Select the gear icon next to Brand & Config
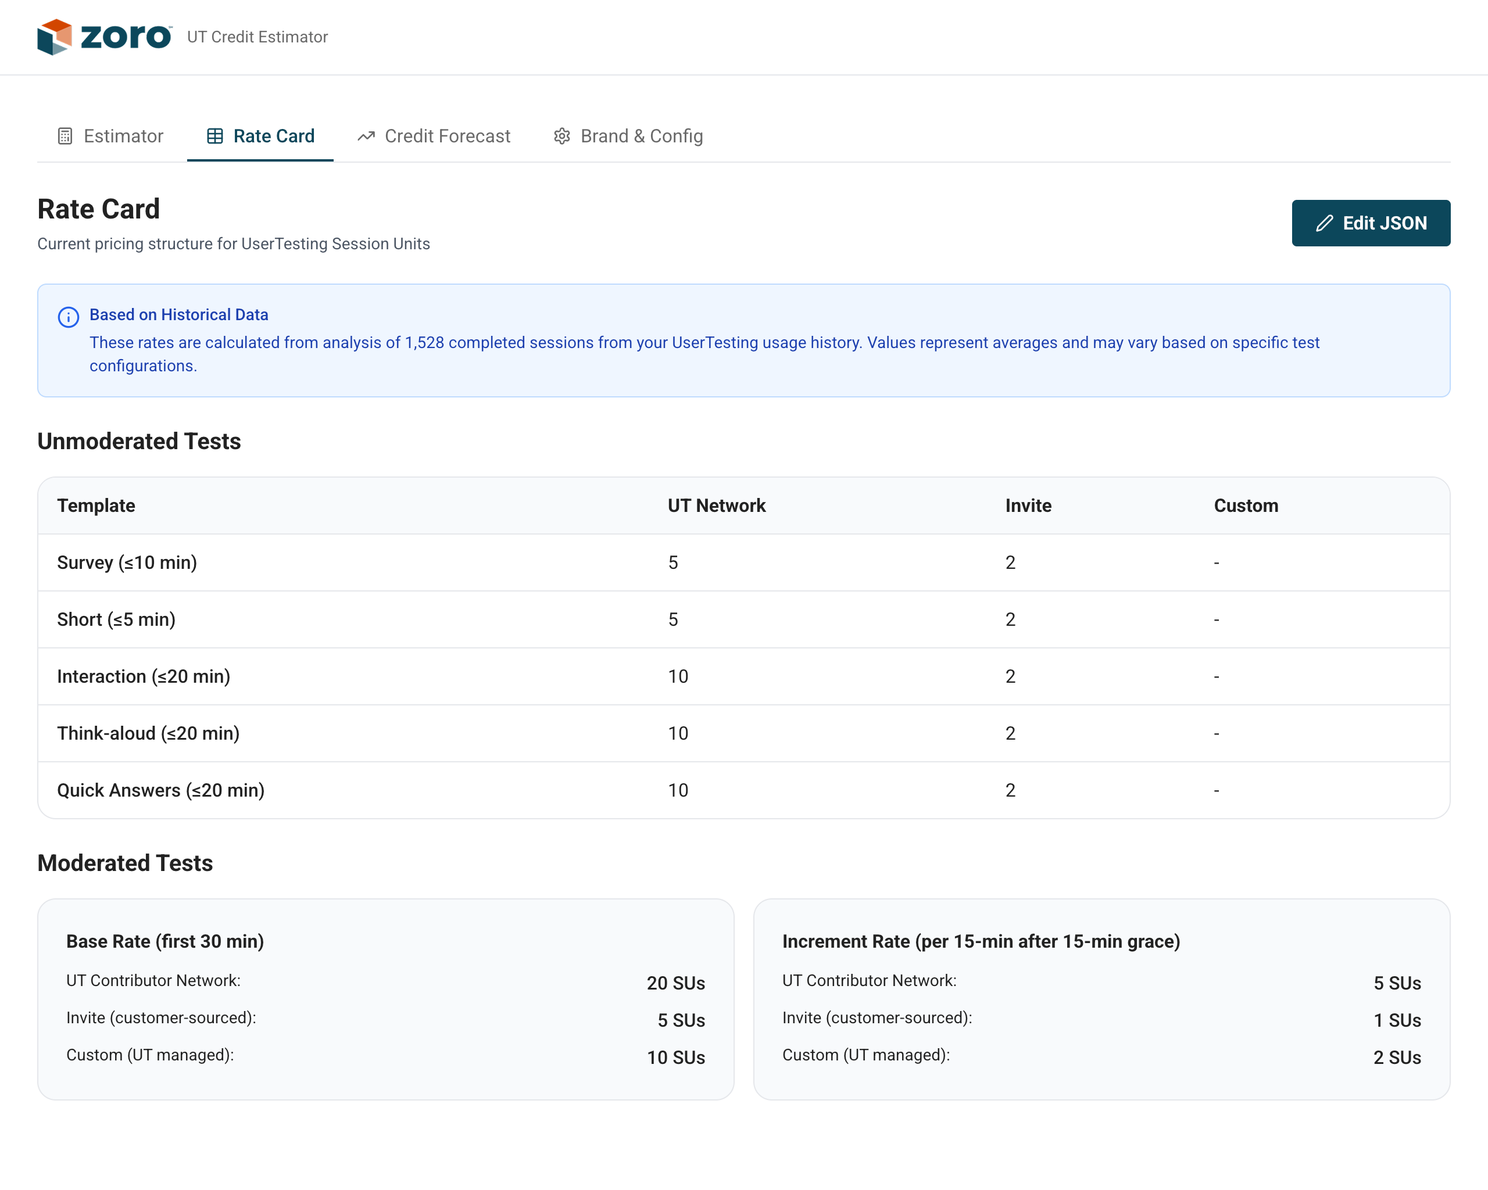 562,136
